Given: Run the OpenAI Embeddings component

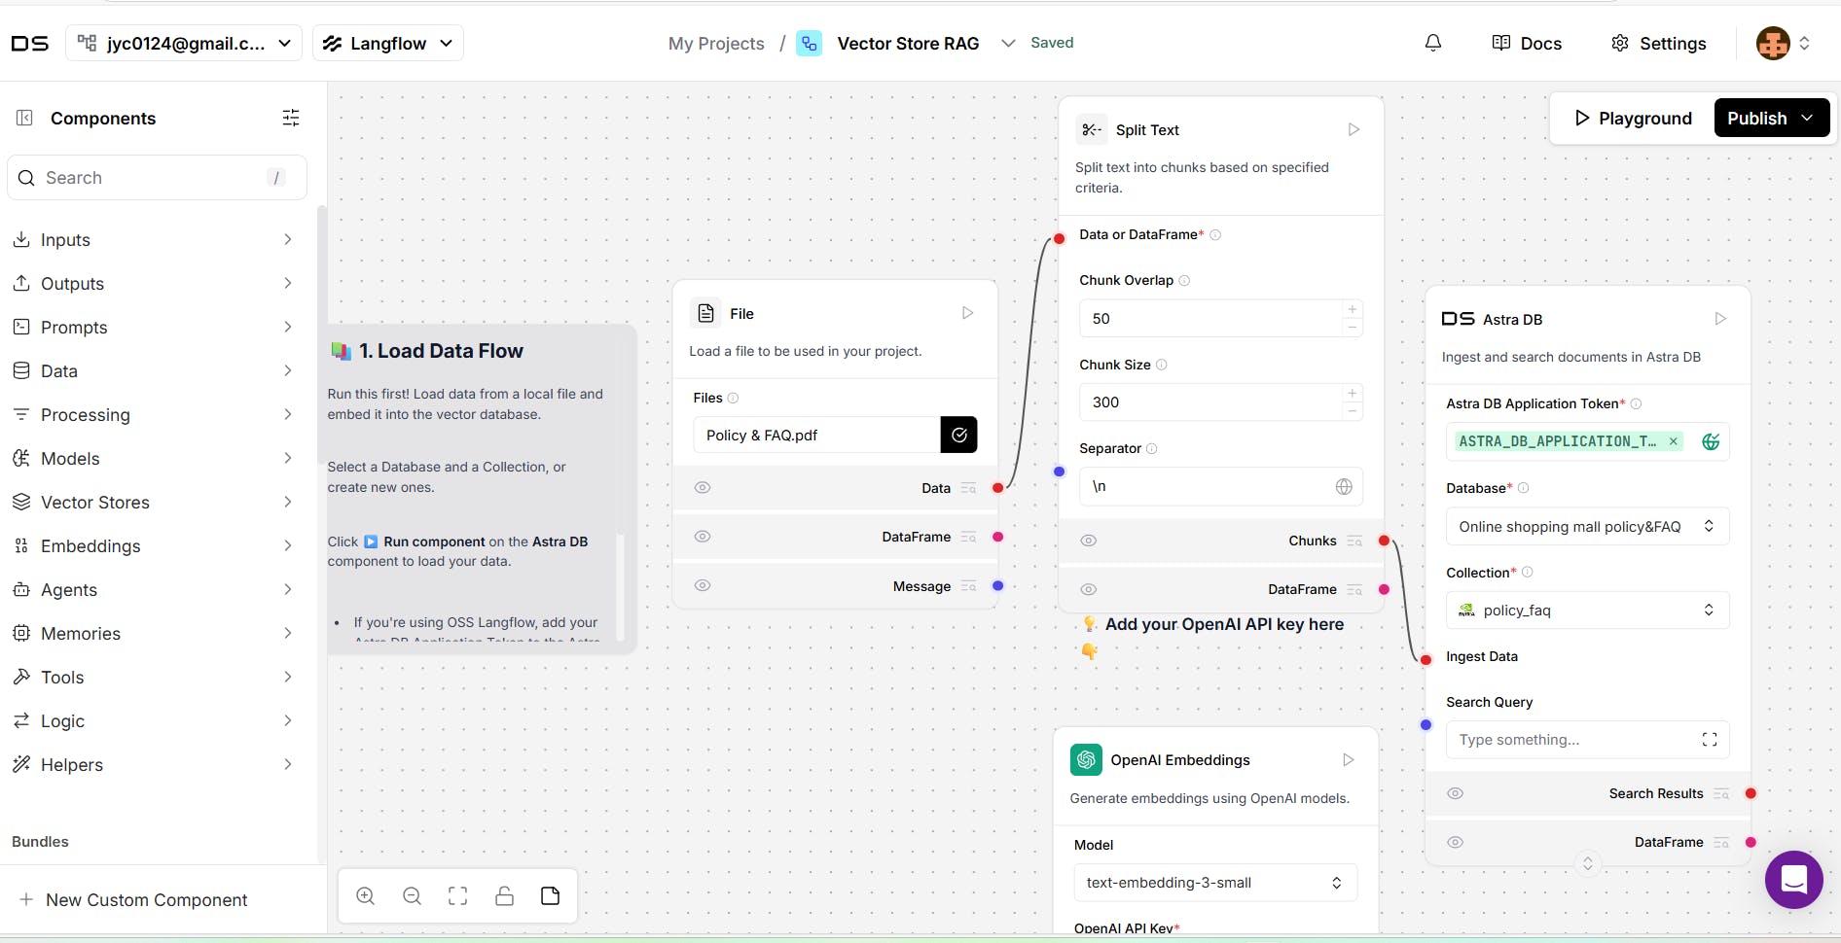Looking at the screenshot, I should point(1348,759).
